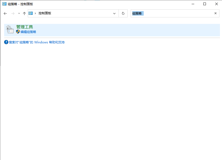Open the address bar history dropdown arrow
The width and height of the screenshot is (222, 160).
pos(114,13)
